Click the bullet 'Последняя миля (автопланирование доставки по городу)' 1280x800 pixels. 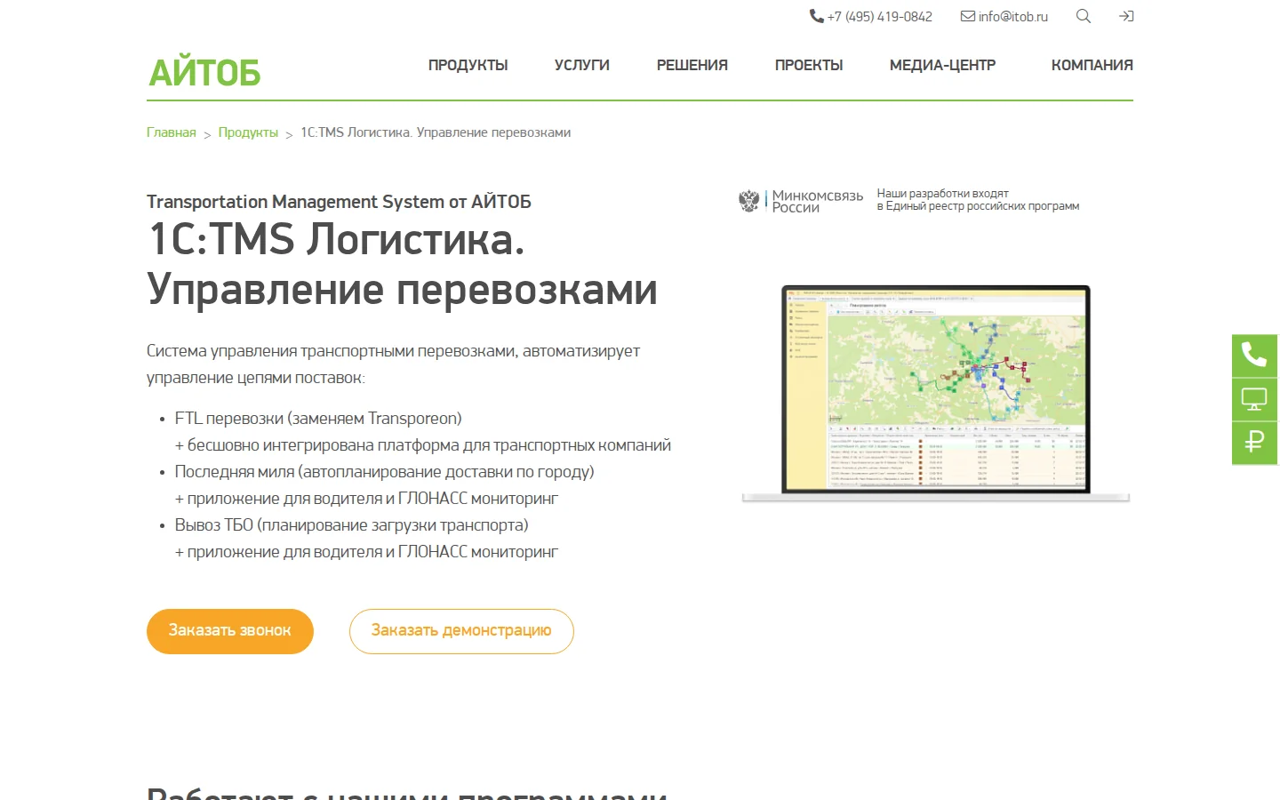tap(384, 471)
